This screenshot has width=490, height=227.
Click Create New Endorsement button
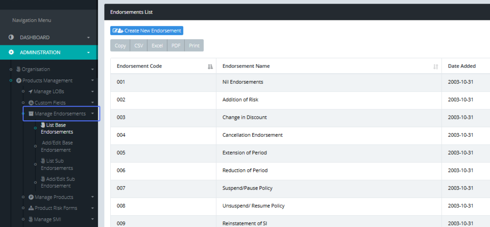point(147,31)
